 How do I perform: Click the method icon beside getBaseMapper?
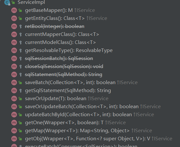(x=14, y=10)
